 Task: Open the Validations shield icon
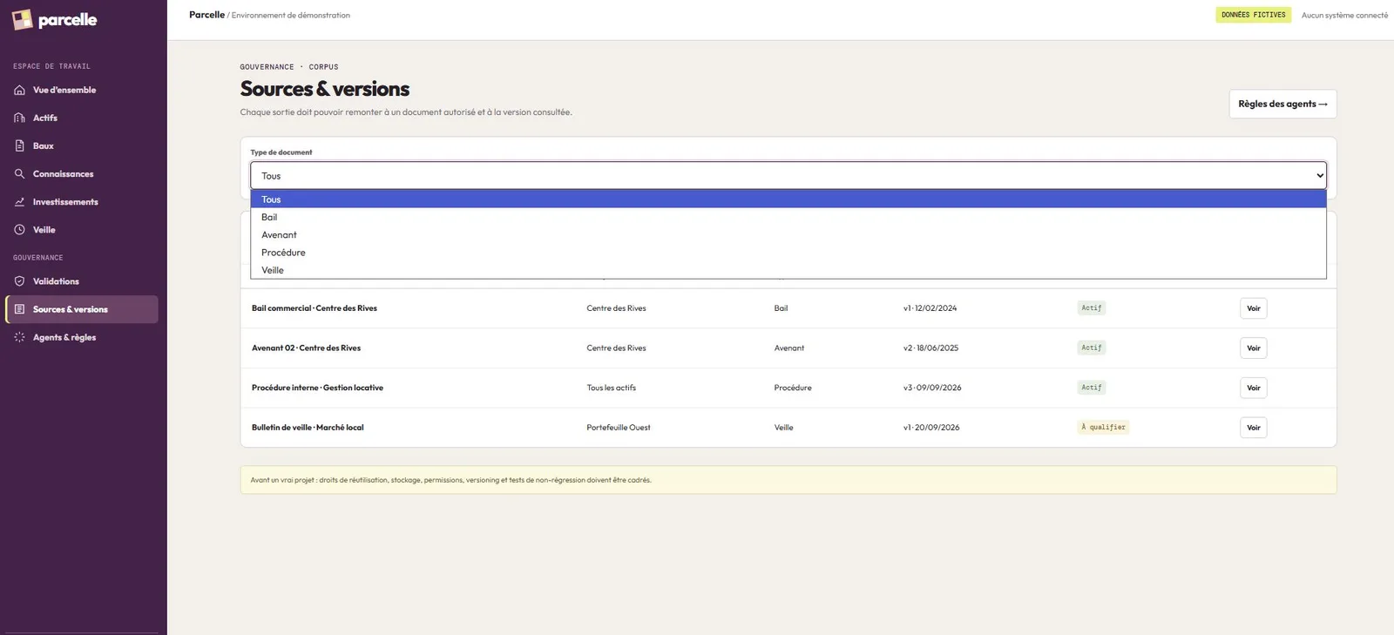(19, 281)
